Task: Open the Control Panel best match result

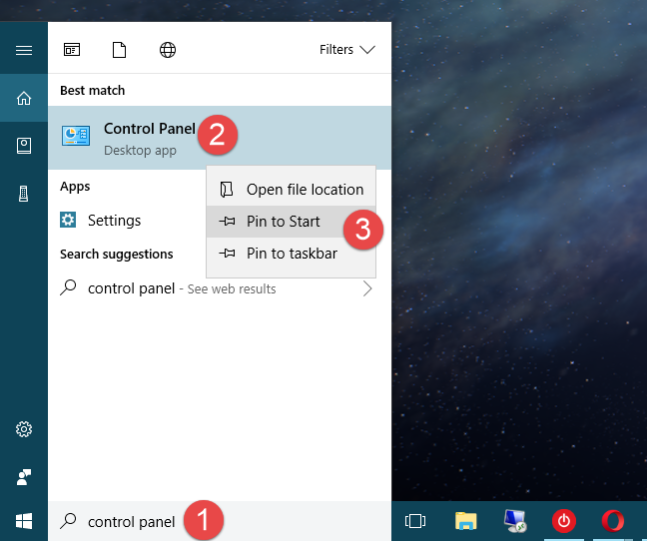Action: tap(220, 138)
